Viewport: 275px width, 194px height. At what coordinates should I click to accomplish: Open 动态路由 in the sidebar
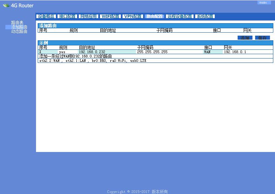[x=19, y=31]
